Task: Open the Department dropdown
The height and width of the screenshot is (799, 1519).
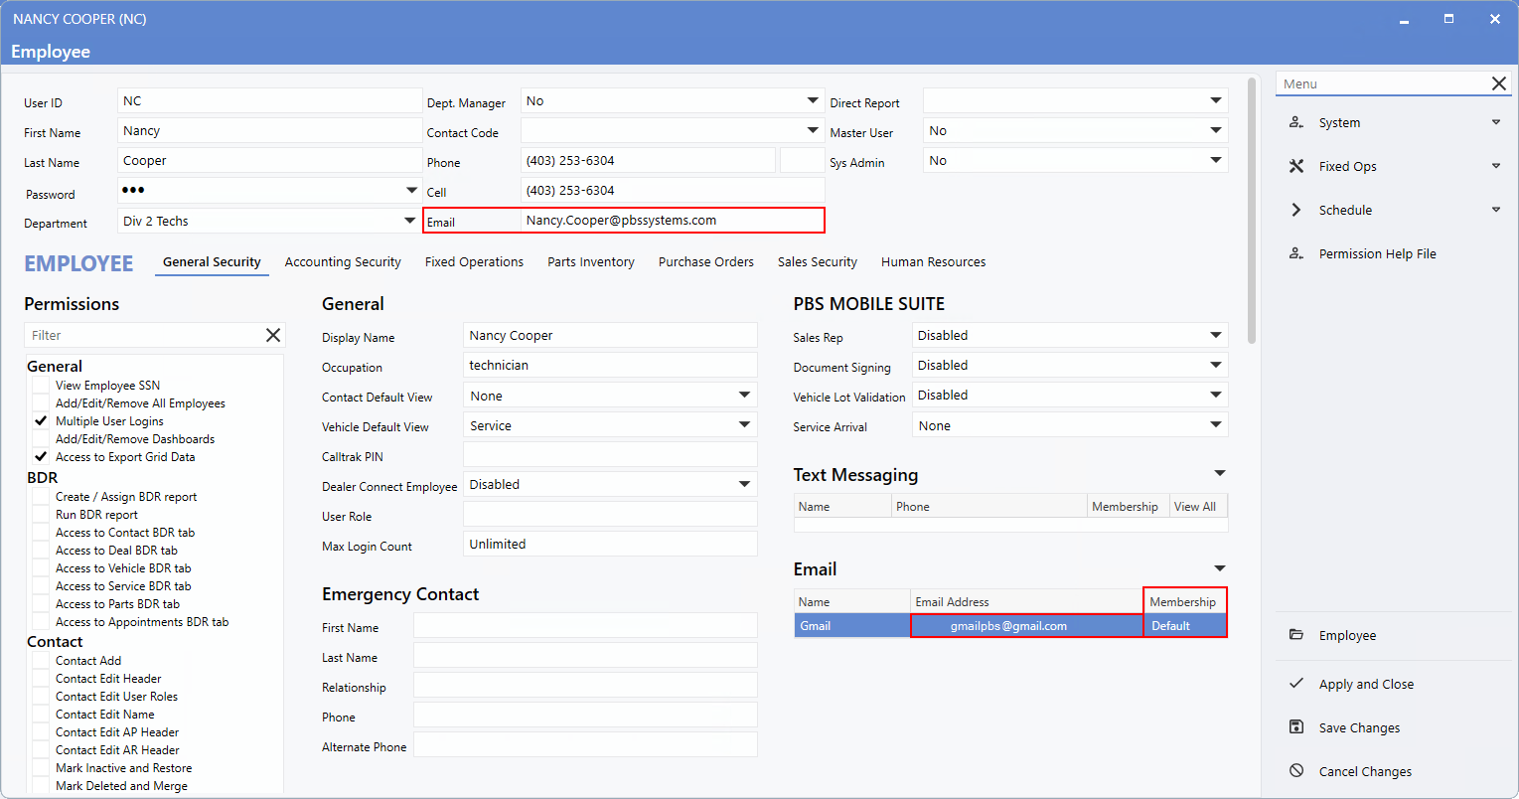Action: (409, 221)
